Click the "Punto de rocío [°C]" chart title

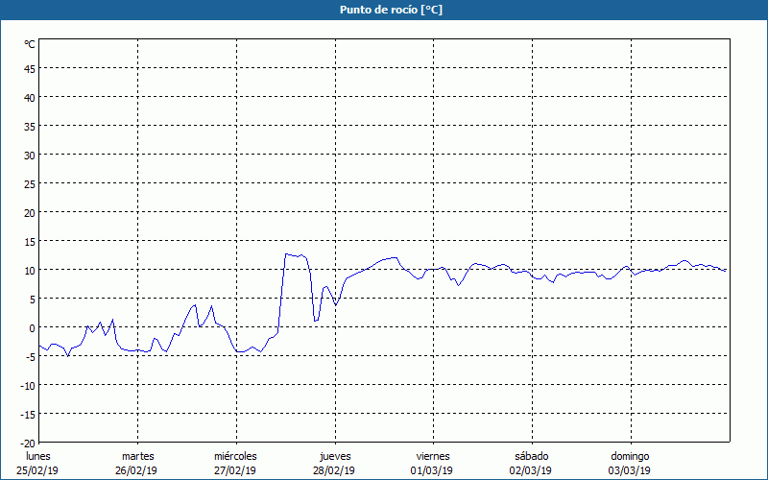[384, 10]
